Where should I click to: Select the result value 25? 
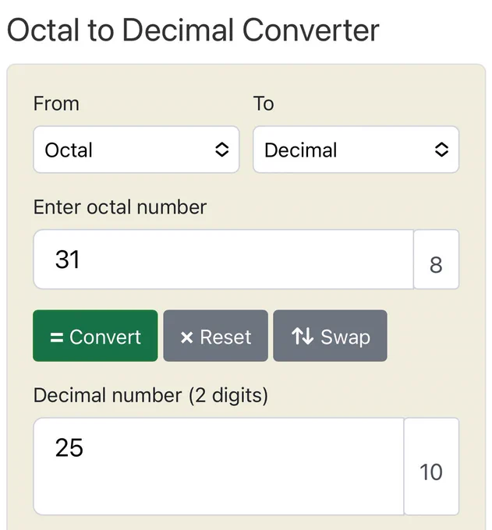pyautogui.click(x=69, y=447)
